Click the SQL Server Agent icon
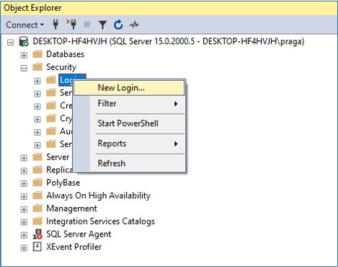 [37, 234]
